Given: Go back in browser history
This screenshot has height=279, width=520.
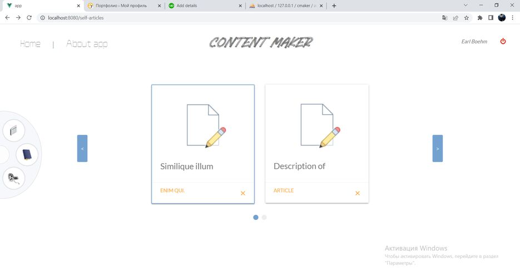Looking at the screenshot, I should coord(7,18).
